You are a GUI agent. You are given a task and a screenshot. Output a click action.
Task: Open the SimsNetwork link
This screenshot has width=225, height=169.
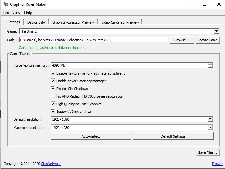(51, 164)
